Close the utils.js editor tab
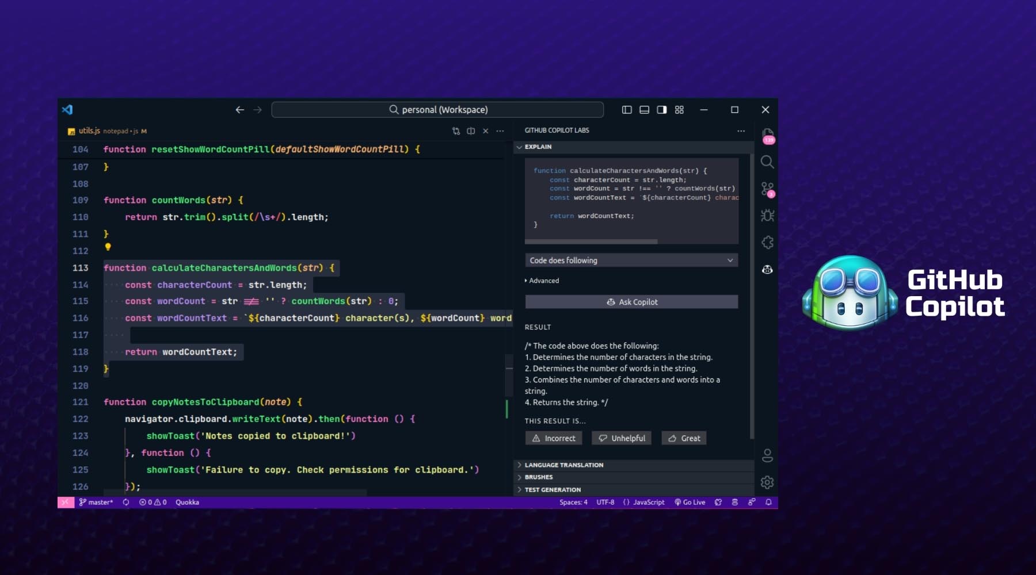The image size is (1036, 575). point(486,131)
